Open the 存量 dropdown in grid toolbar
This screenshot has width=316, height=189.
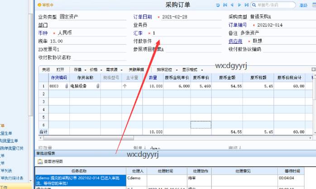point(79,70)
